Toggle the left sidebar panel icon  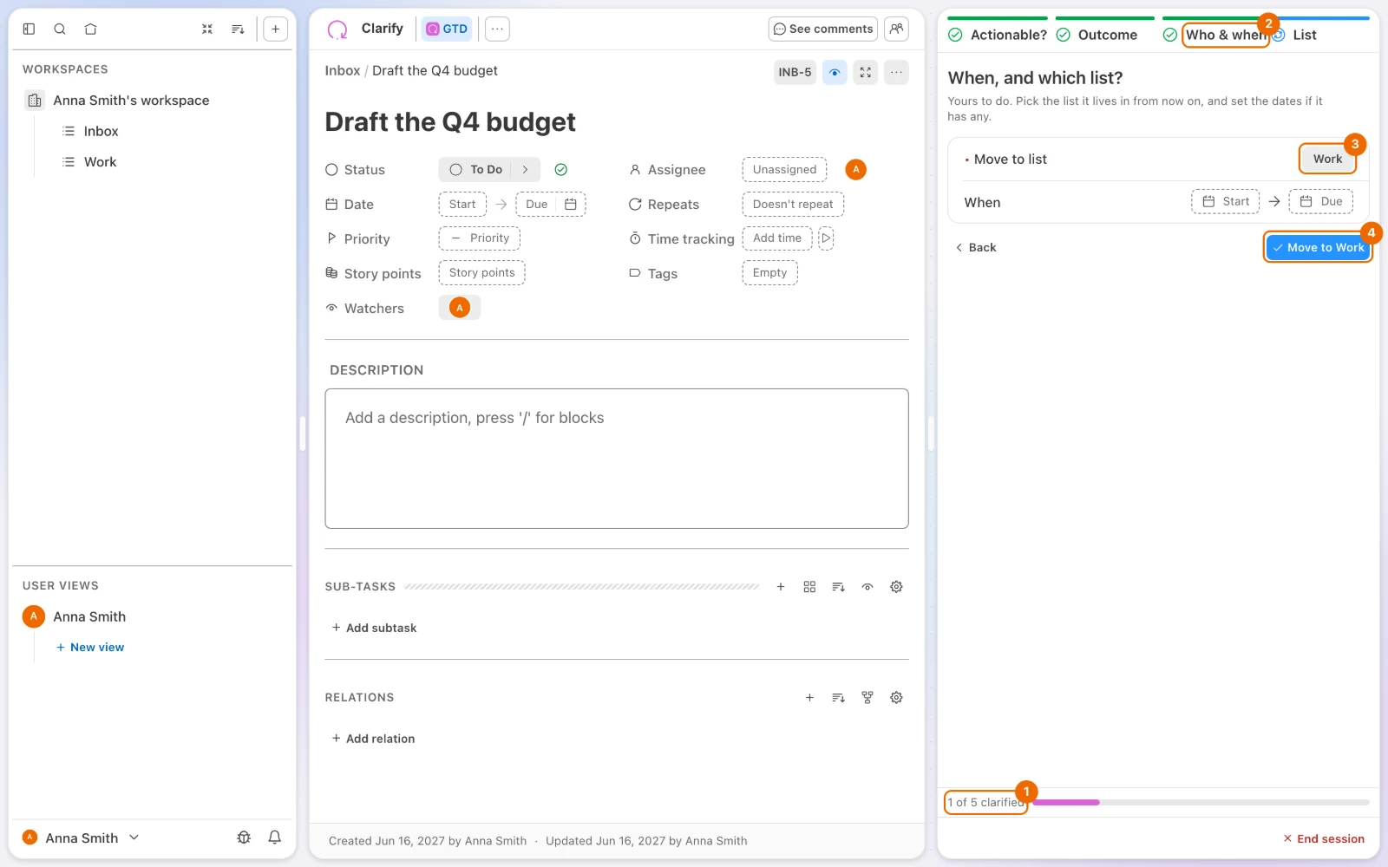click(29, 29)
